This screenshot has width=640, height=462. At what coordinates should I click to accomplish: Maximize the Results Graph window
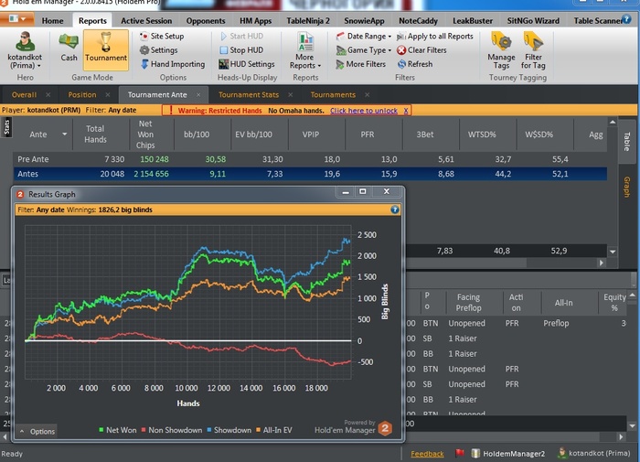363,191
